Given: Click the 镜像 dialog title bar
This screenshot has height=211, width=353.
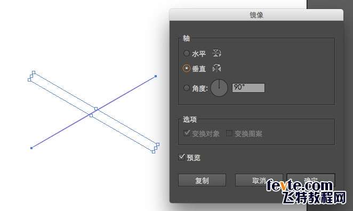Looking at the screenshot, I should coord(256,15).
